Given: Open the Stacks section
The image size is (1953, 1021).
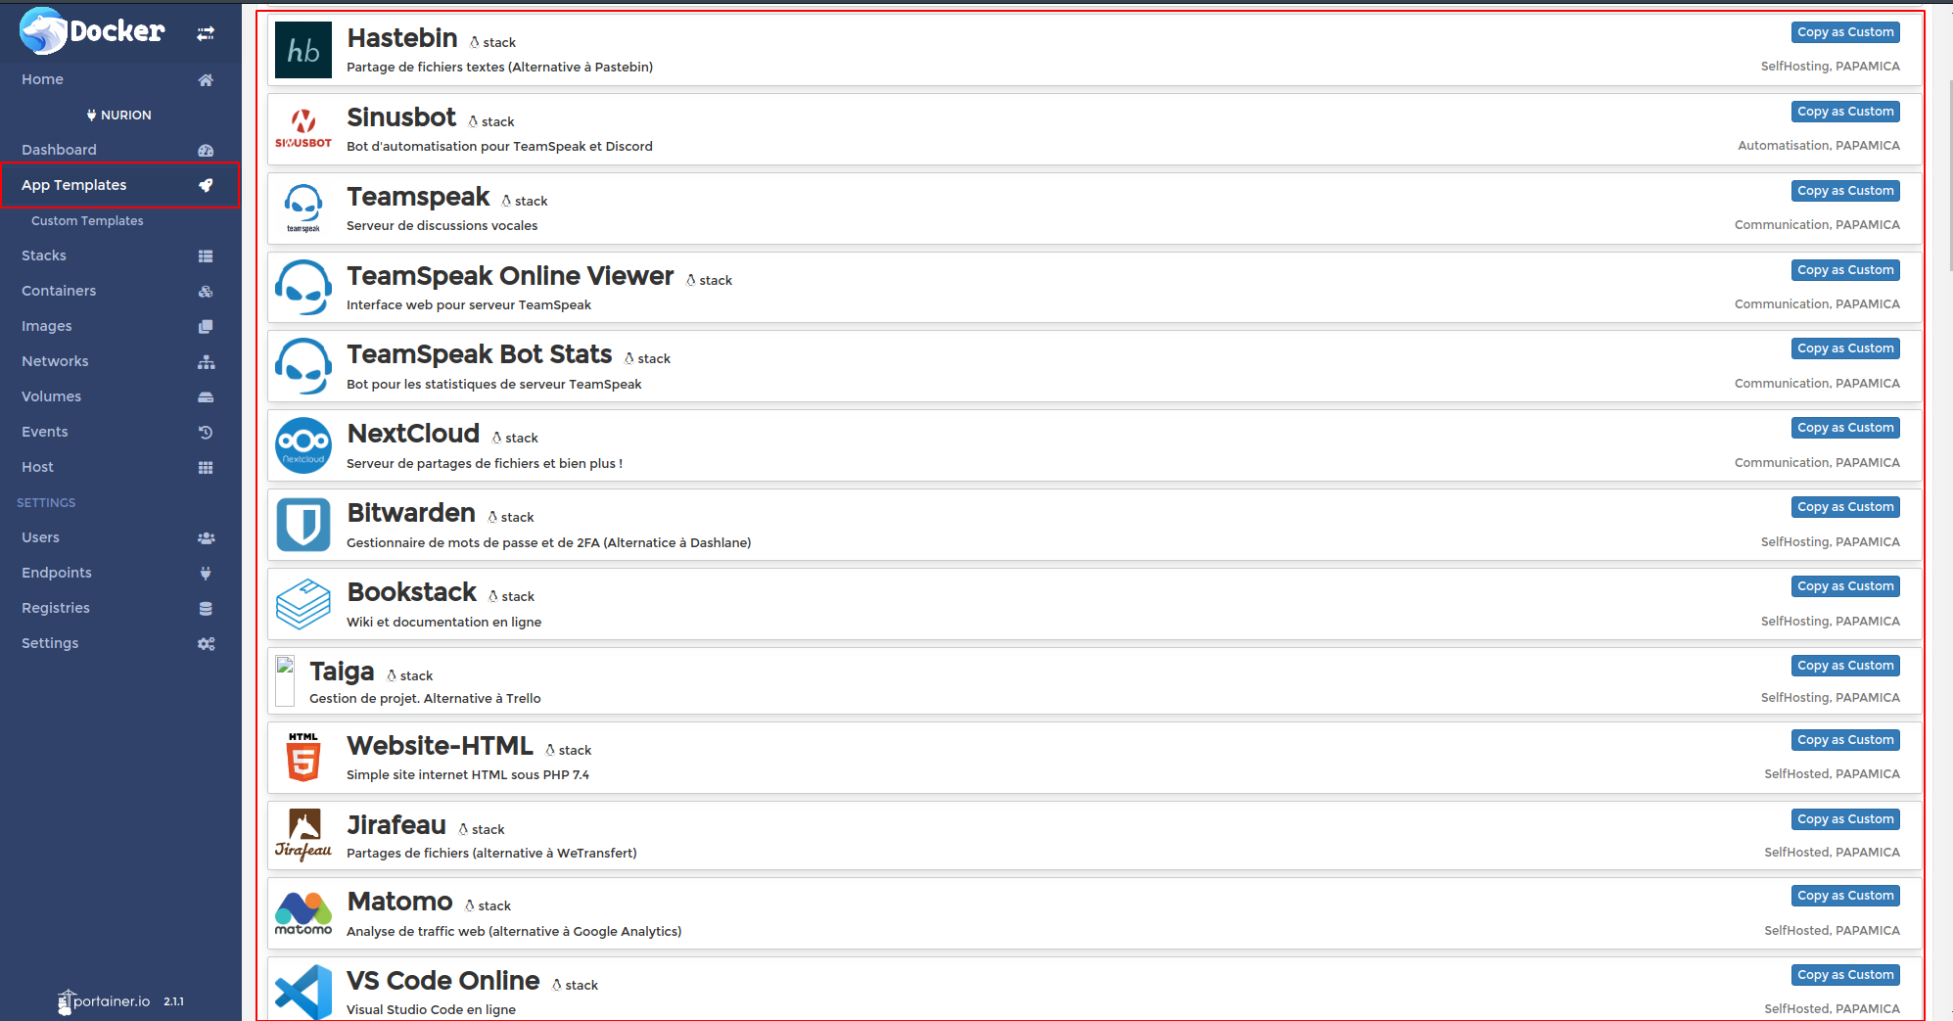Looking at the screenshot, I should (44, 255).
